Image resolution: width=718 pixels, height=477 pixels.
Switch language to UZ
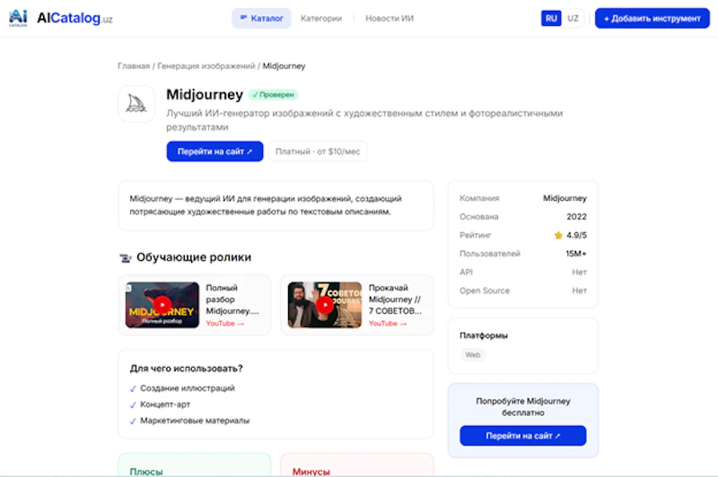click(x=573, y=18)
